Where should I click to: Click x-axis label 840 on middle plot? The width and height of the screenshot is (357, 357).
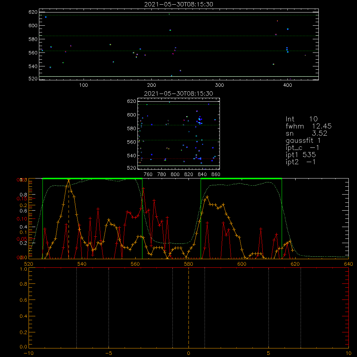tap(202, 175)
